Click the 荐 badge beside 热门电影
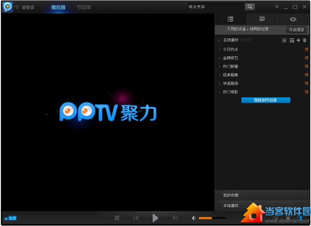311x226 pixels. [307, 92]
